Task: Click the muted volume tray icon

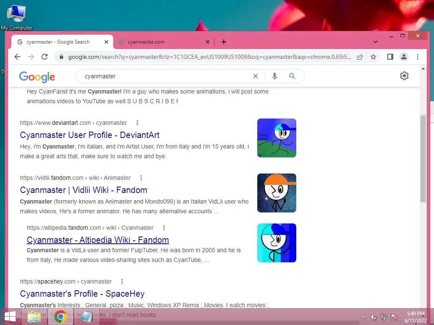Action: coord(374,317)
